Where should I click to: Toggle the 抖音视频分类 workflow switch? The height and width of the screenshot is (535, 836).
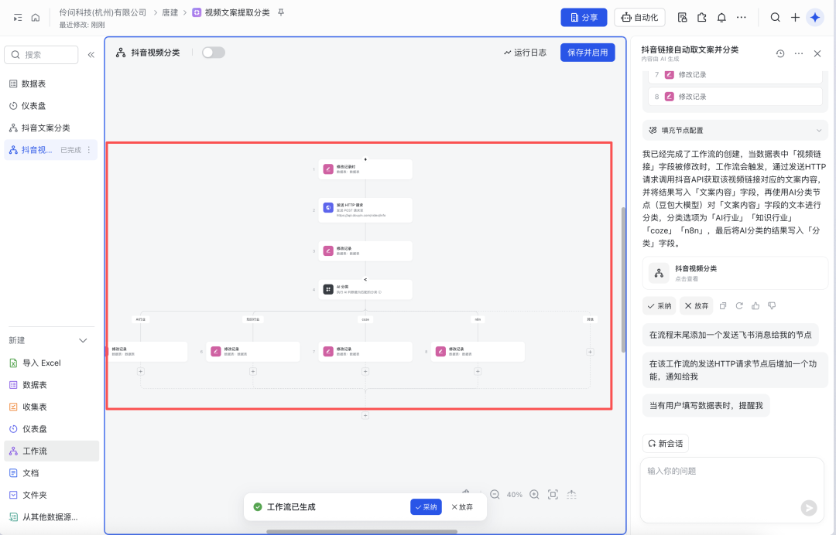[x=213, y=53]
